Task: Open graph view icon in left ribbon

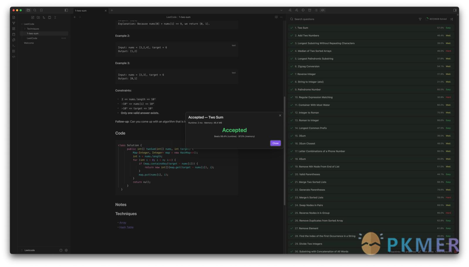Action: pyautogui.click(x=14, y=23)
